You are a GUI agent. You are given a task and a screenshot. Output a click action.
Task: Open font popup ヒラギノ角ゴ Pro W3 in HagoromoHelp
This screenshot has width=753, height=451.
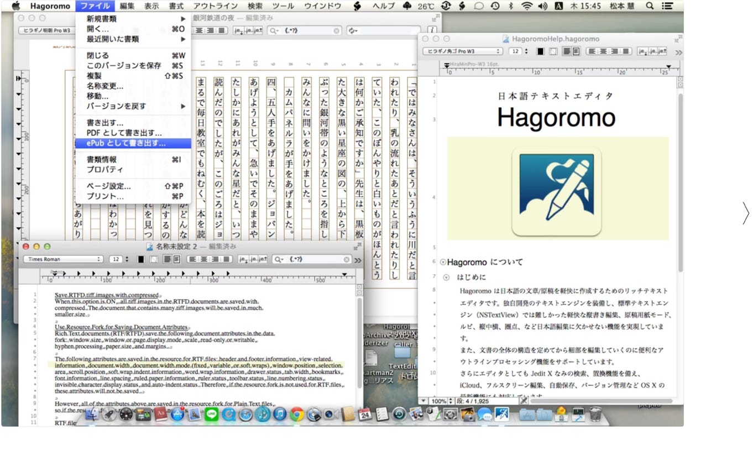tap(463, 51)
